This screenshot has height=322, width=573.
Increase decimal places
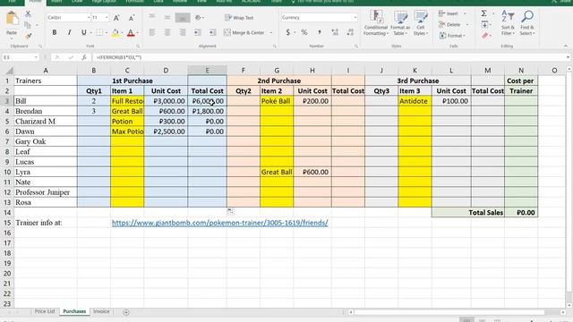(x=335, y=32)
